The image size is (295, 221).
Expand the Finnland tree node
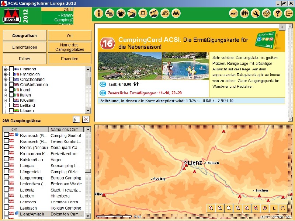click(6, 69)
